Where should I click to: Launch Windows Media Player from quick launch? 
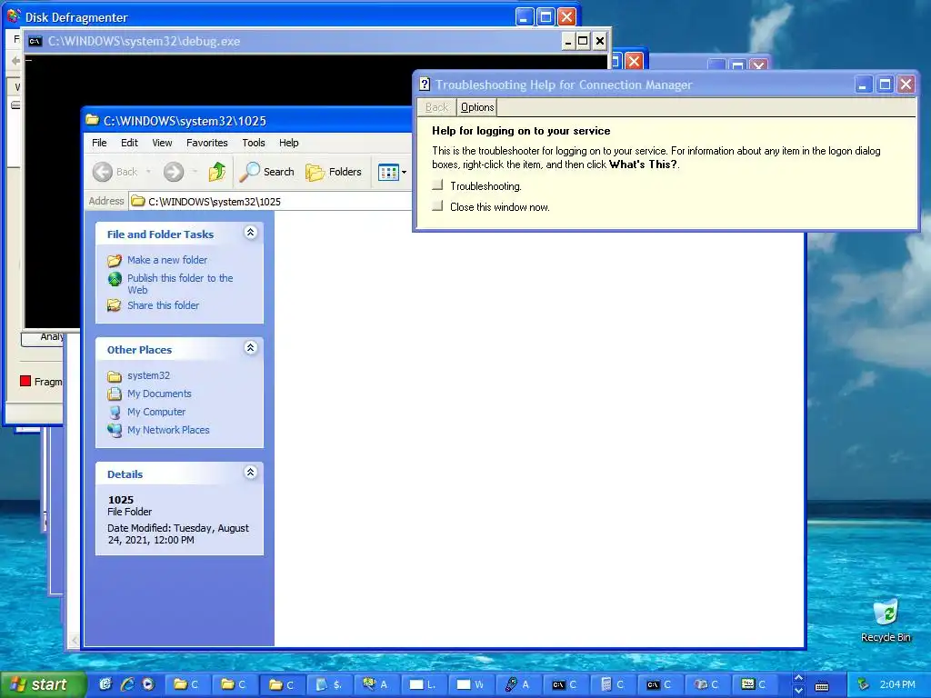148,684
